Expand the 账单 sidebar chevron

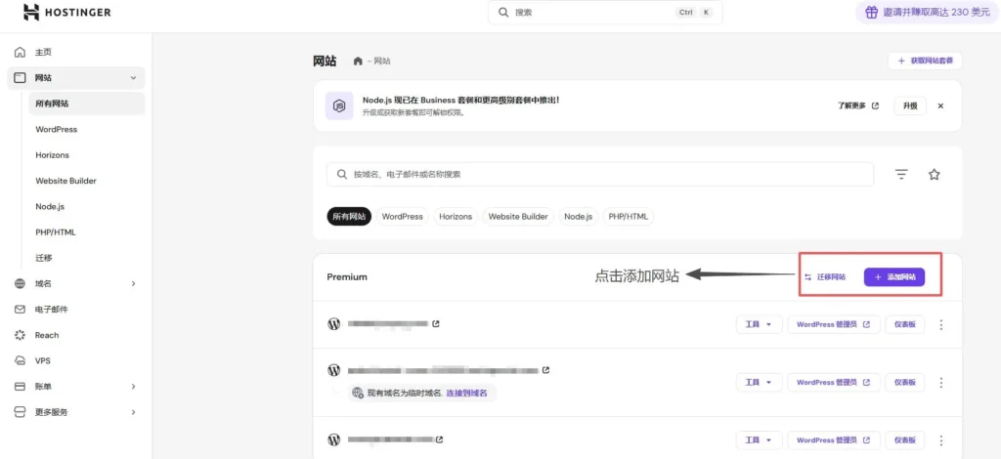[133, 387]
